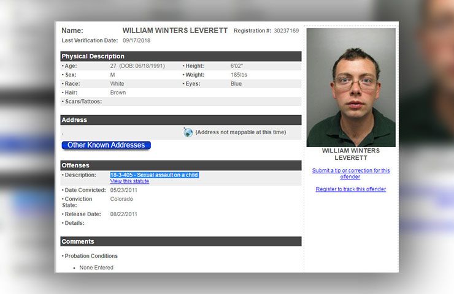Open the Other Known Addresses button
Image resolution: width=454 pixels, height=294 pixels.
coord(106,145)
